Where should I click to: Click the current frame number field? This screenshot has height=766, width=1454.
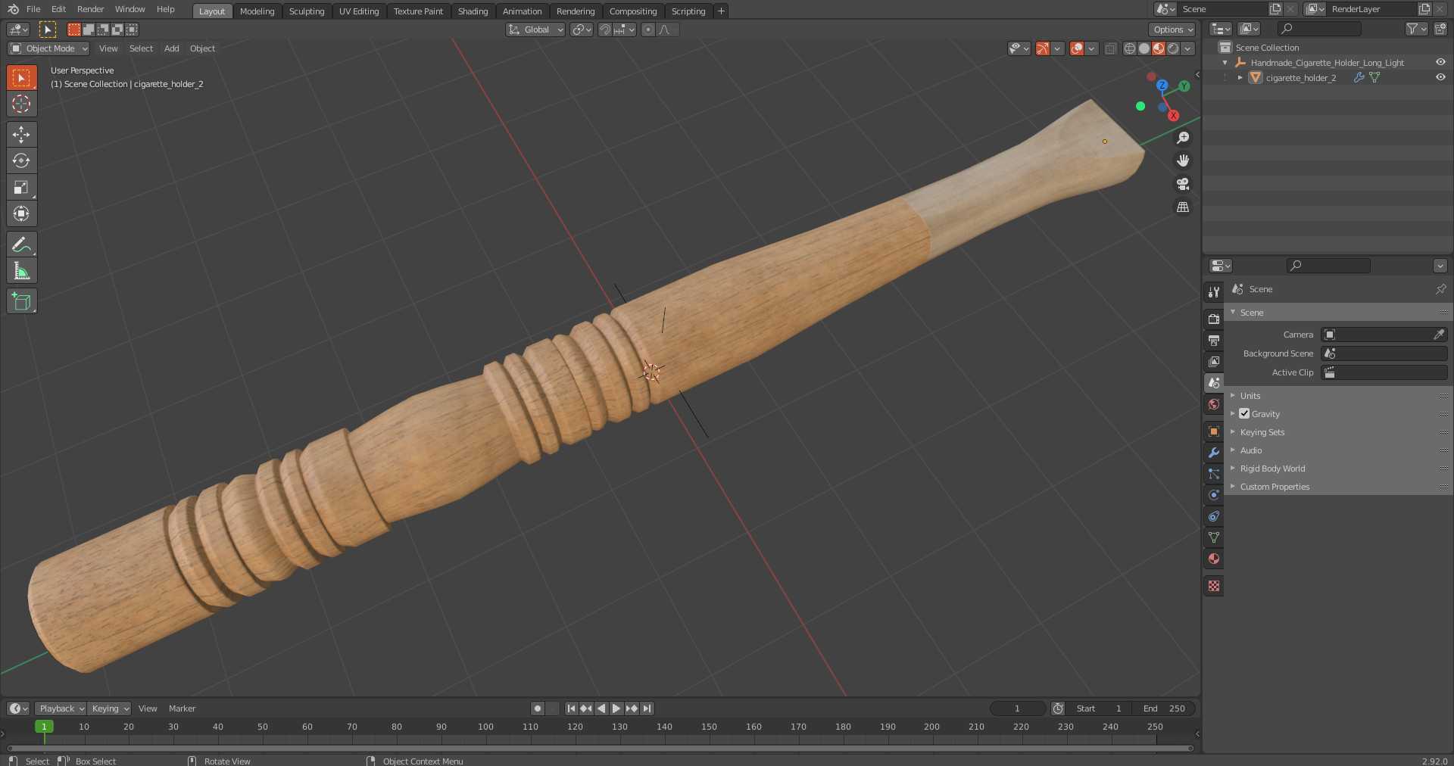point(1017,708)
